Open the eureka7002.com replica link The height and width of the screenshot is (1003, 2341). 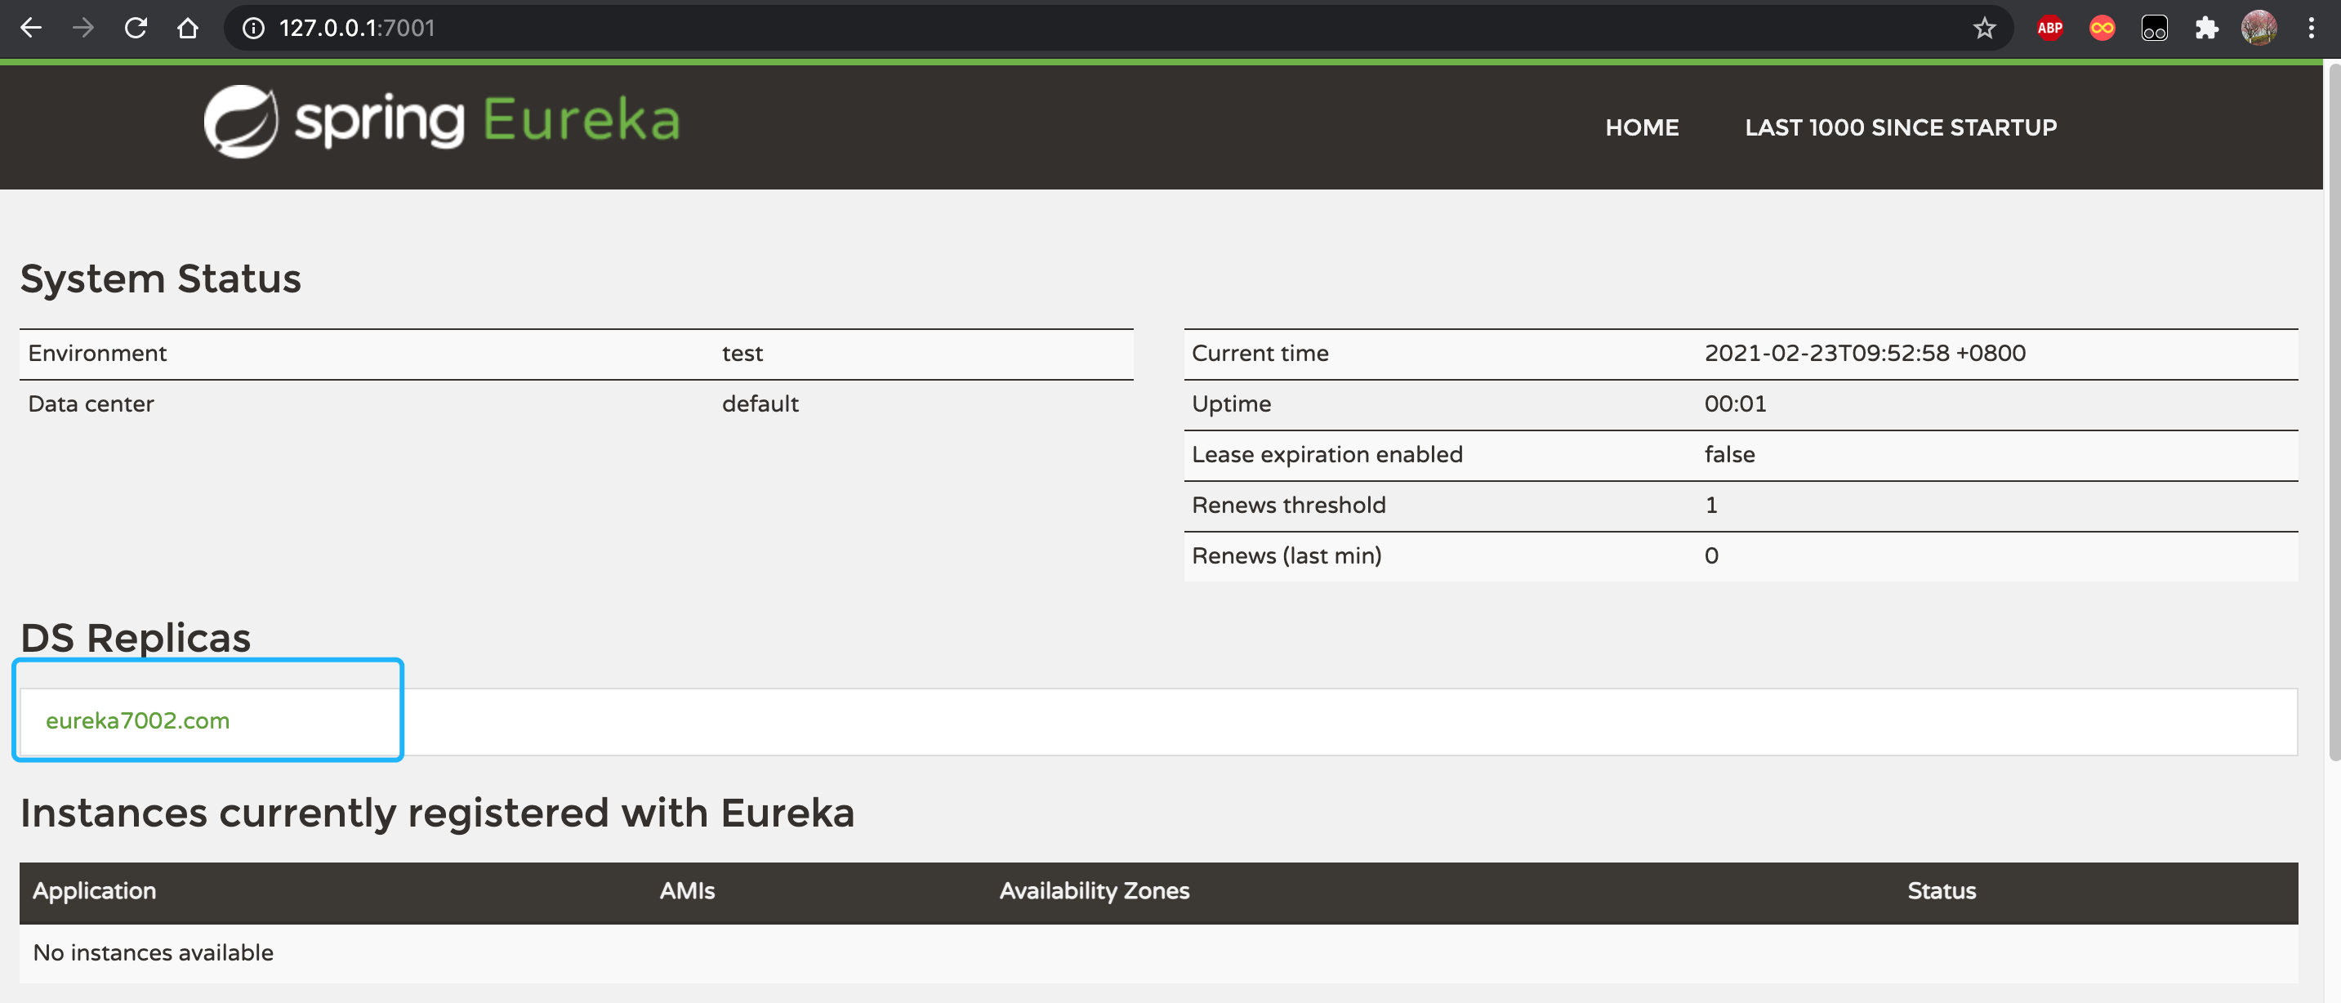[137, 720]
